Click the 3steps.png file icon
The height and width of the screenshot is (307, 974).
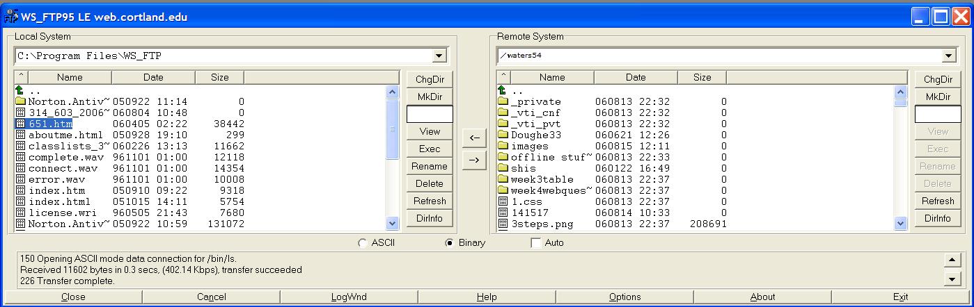tap(503, 224)
